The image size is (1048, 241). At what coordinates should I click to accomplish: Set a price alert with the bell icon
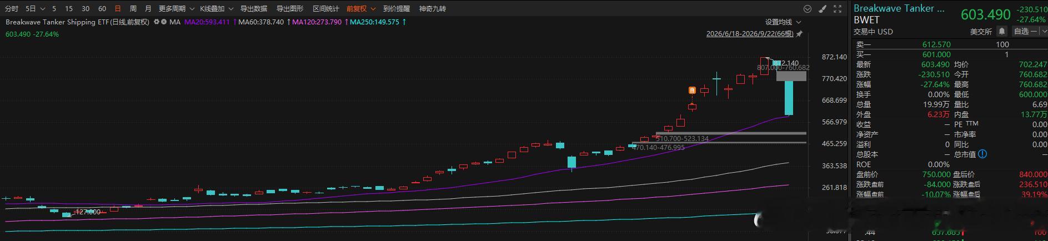[x=1001, y=32]
